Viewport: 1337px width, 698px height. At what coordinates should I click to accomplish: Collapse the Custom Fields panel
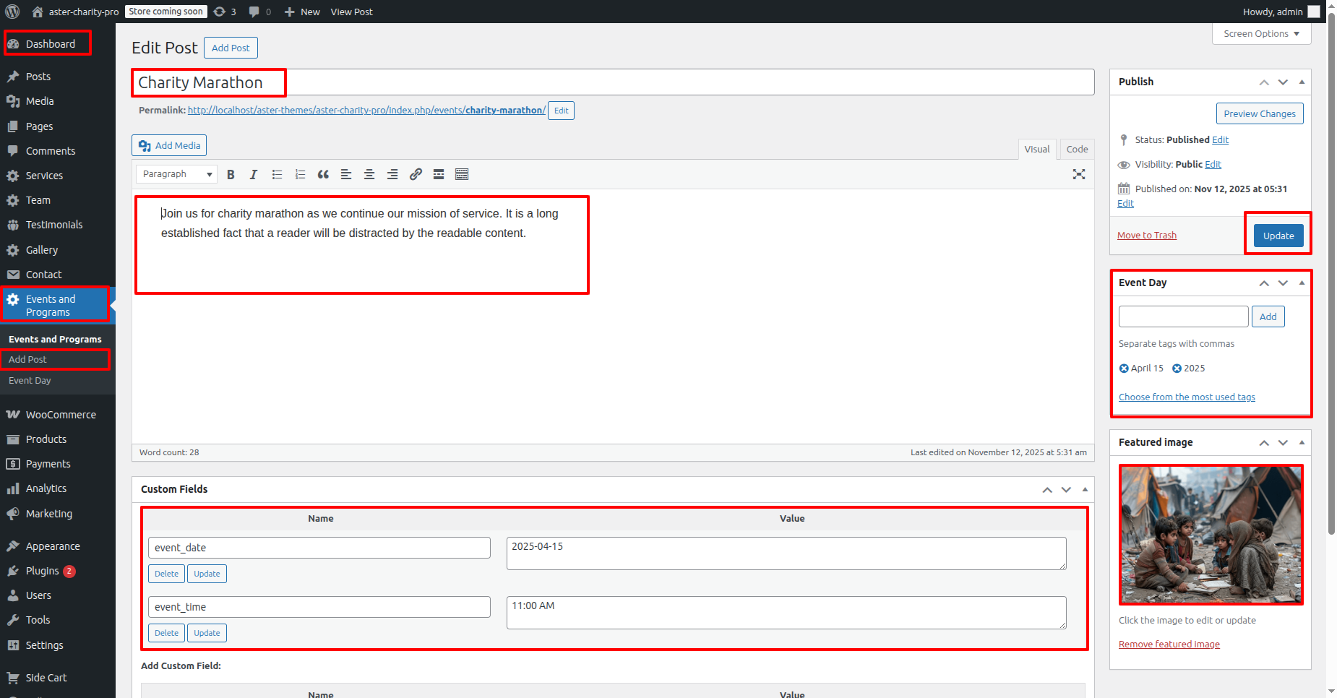[1085, 489]
